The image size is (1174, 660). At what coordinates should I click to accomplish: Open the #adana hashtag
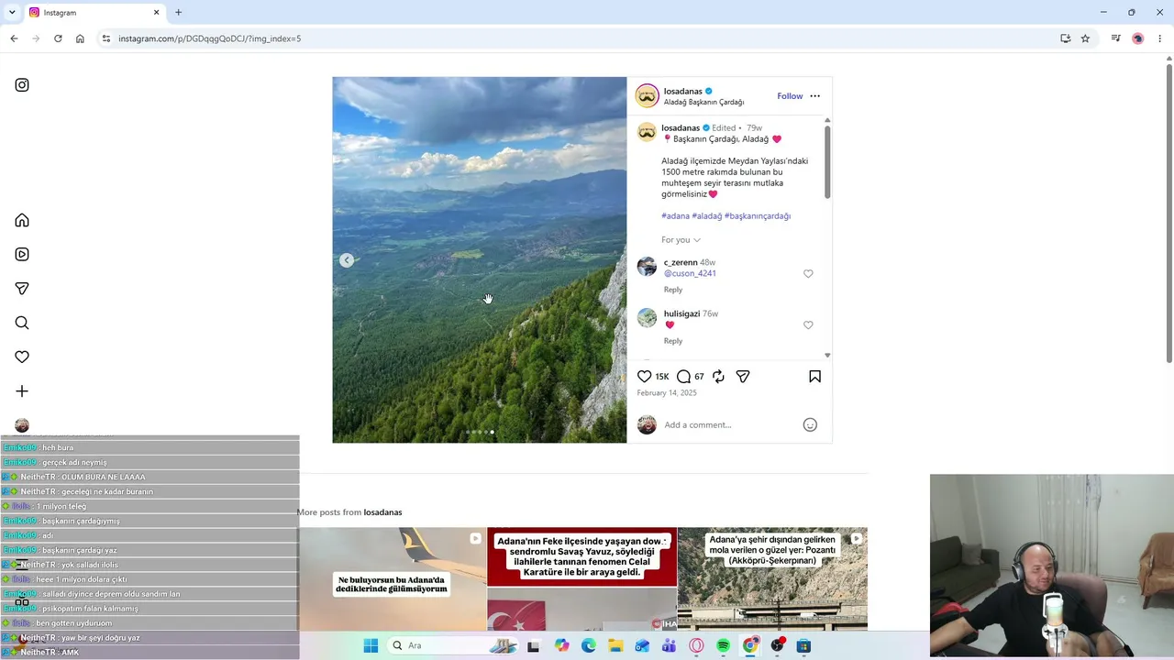675,216
